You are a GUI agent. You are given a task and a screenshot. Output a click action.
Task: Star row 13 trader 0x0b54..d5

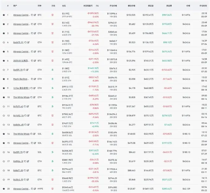click(x=4, y=125)
